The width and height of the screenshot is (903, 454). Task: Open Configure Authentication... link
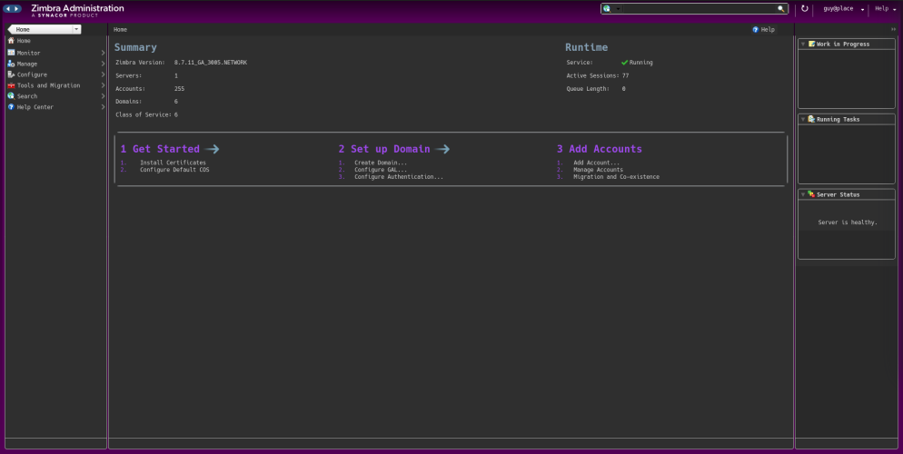pos(399,177)
